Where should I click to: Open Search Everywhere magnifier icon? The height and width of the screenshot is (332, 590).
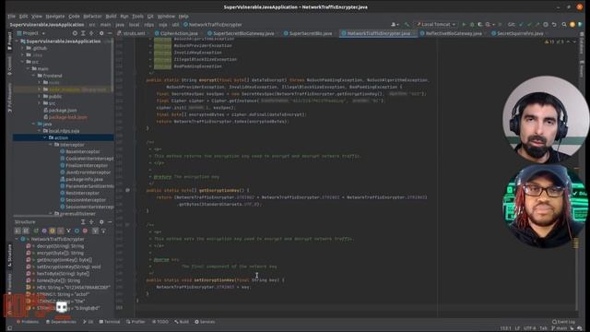(x=564, y=25)
